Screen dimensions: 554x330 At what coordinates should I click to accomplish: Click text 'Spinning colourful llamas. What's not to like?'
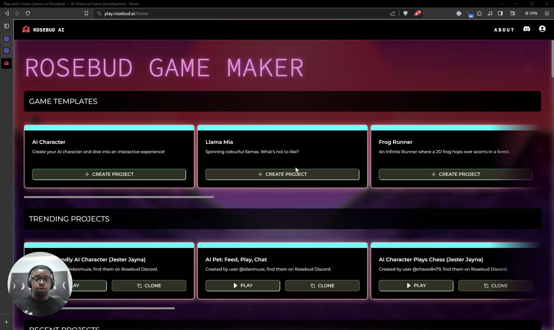252,152
